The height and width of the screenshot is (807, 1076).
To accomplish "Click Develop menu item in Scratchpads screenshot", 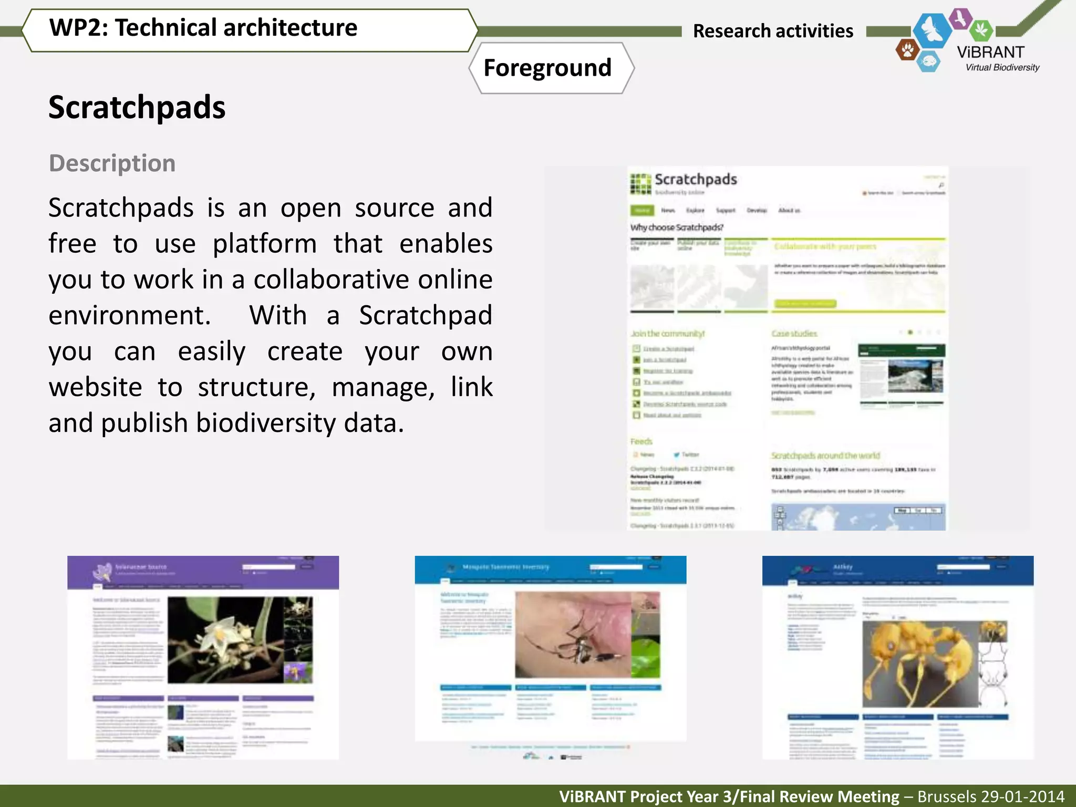I will (x=757, y=210).
